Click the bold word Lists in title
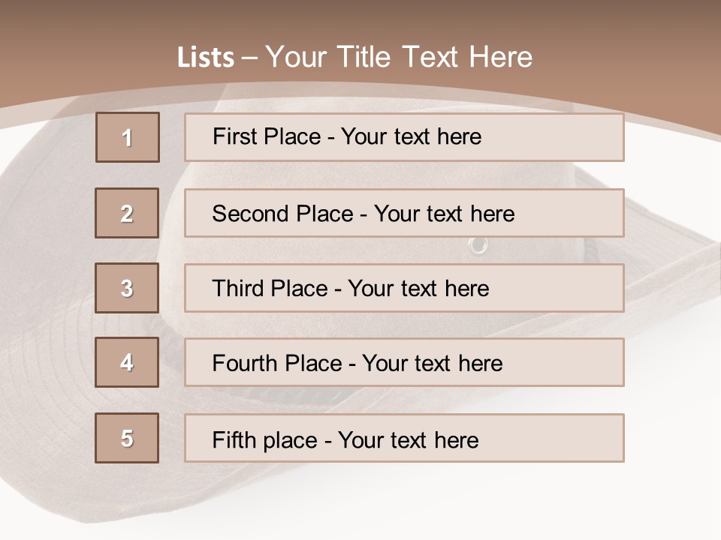This screenshot has width=721, height=540. (x=206, y=58)
